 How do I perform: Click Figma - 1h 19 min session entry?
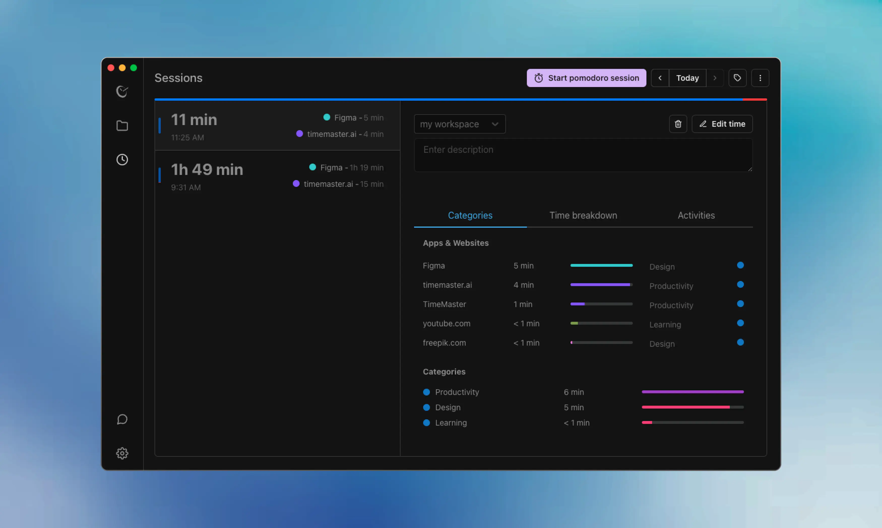pos(346,167)
